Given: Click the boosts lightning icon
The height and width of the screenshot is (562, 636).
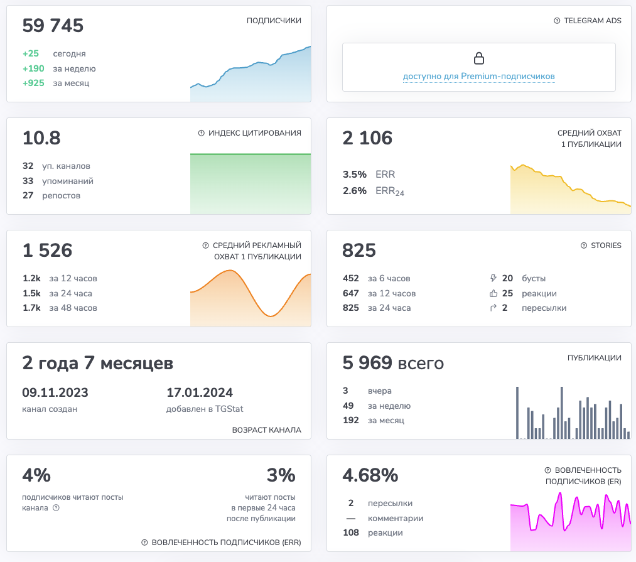Looking at the screenshot, I should click(x=493, y=278).
